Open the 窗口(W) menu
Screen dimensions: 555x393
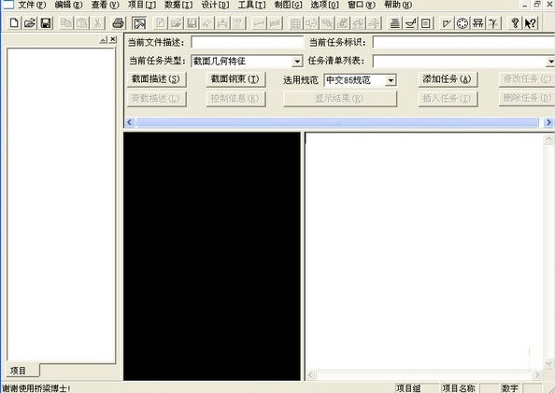pos(361,5)
